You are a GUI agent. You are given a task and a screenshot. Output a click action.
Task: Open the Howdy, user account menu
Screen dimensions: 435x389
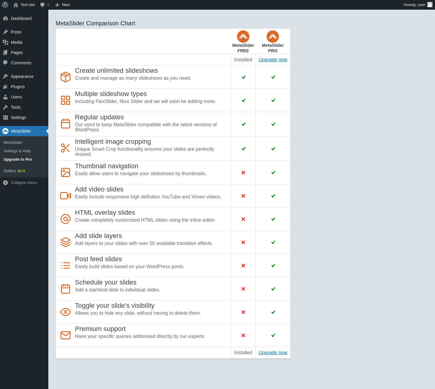click(x=418, y=5)
